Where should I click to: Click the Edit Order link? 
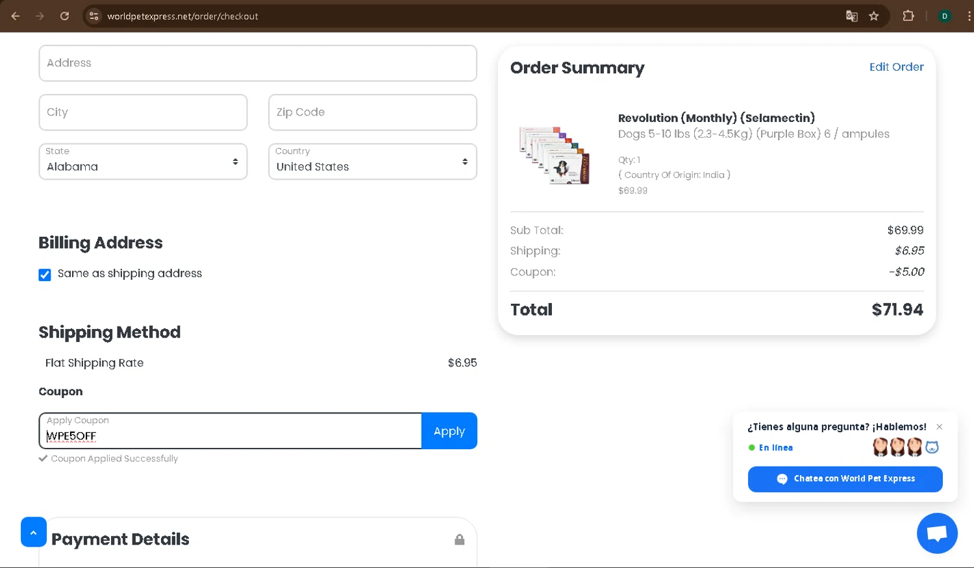click(x=896, y=67)
